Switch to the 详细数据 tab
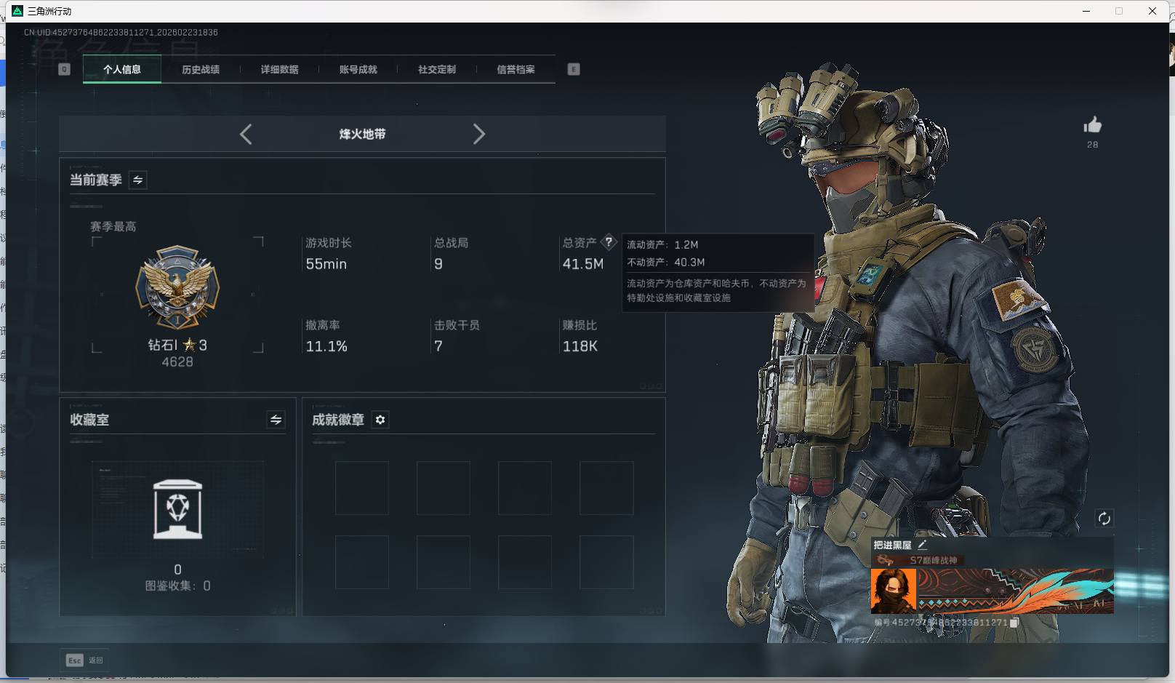 [x=279, y=69]
